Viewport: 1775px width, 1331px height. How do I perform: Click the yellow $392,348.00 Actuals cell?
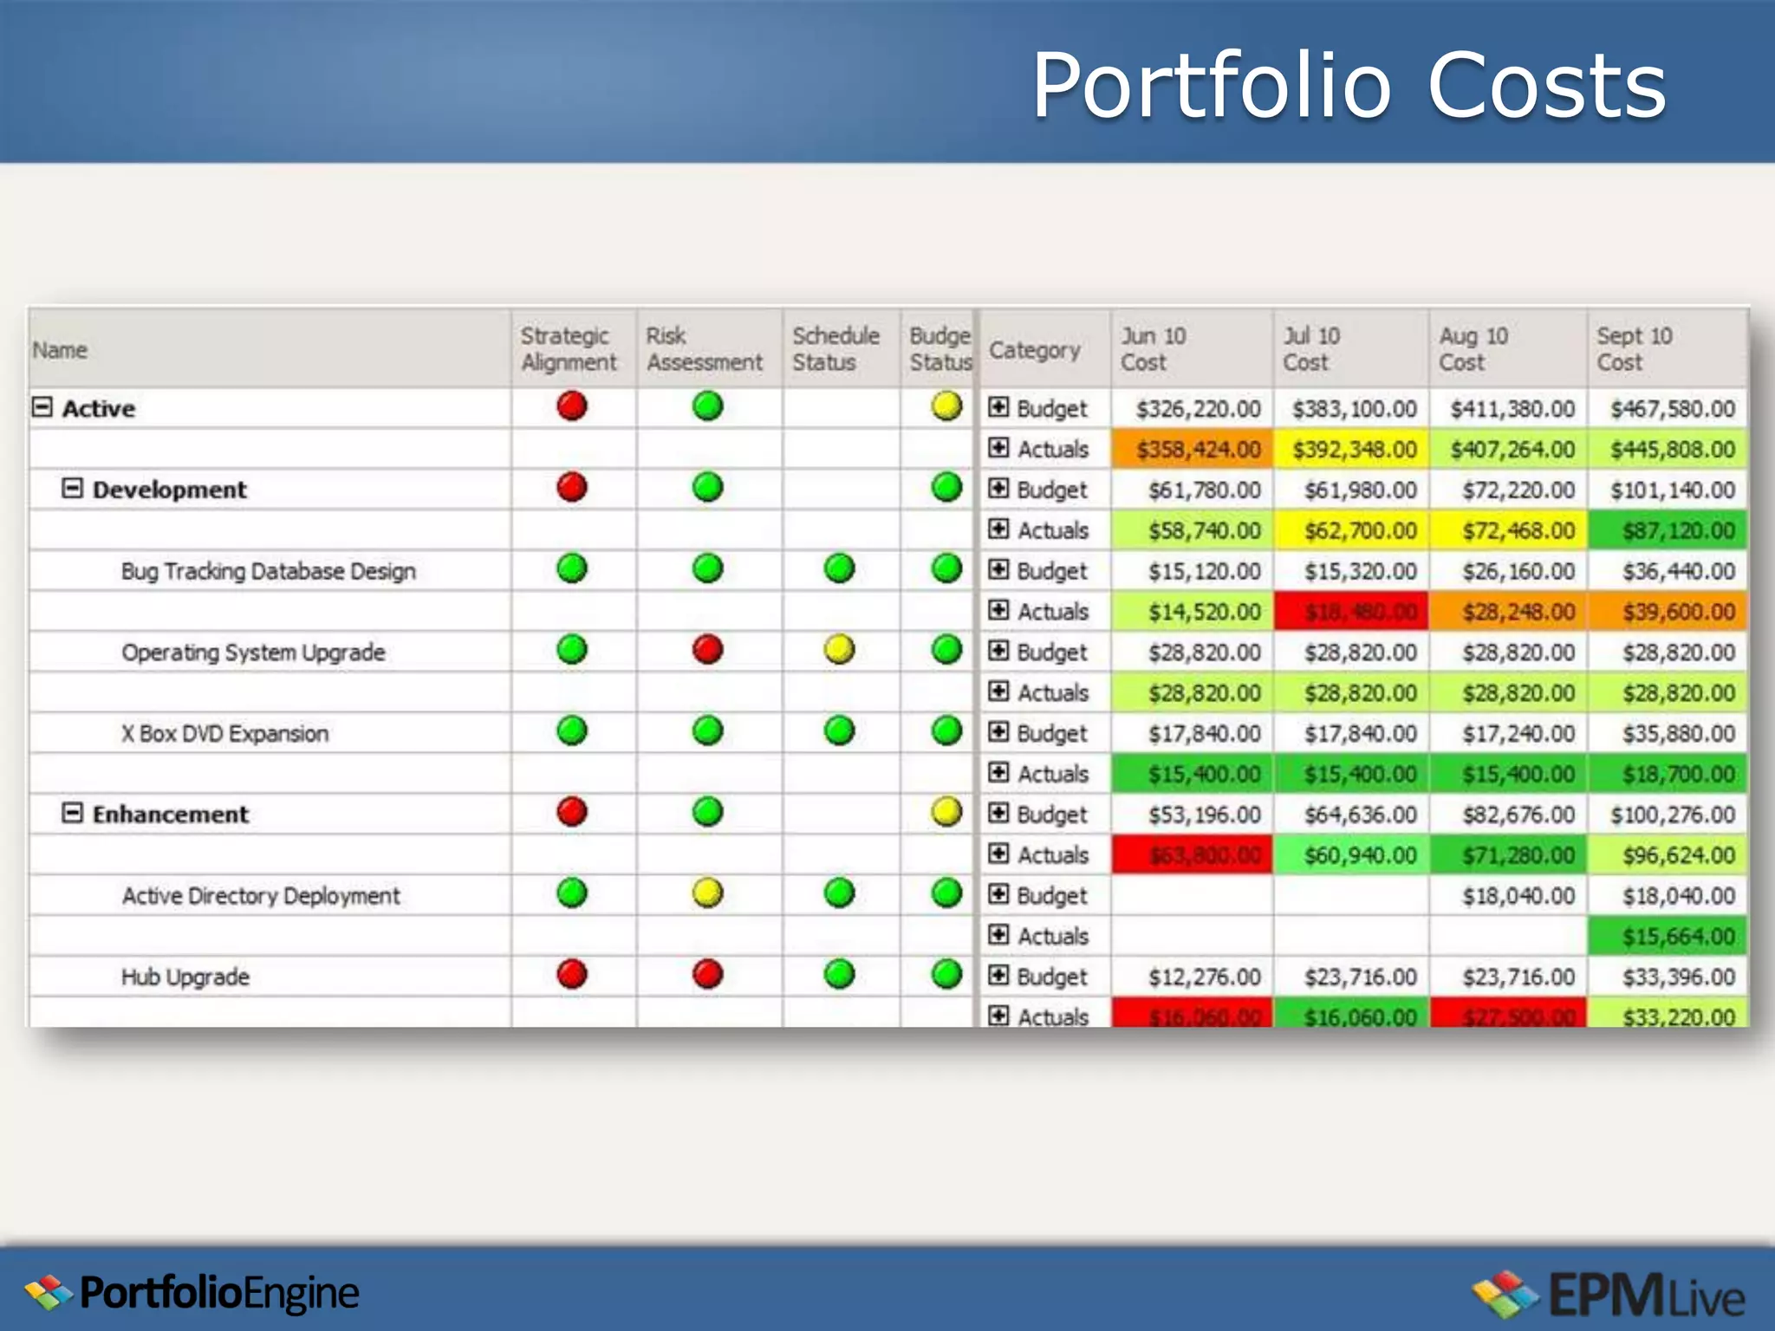tap(1351, 449)
